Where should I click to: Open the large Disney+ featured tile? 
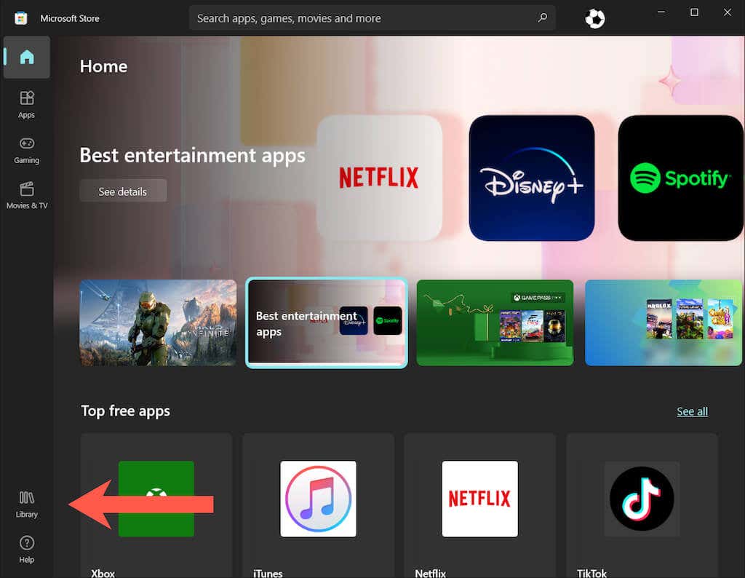coord(531,178)
